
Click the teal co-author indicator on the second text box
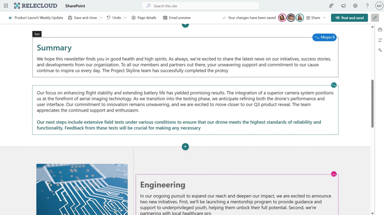pos(334,85)
